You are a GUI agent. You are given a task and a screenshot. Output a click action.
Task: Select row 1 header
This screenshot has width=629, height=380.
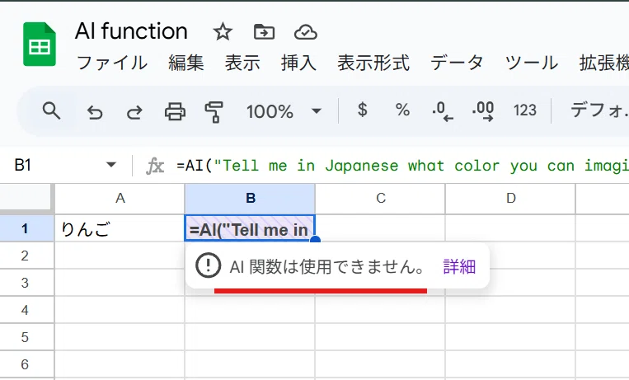(26, 228)
